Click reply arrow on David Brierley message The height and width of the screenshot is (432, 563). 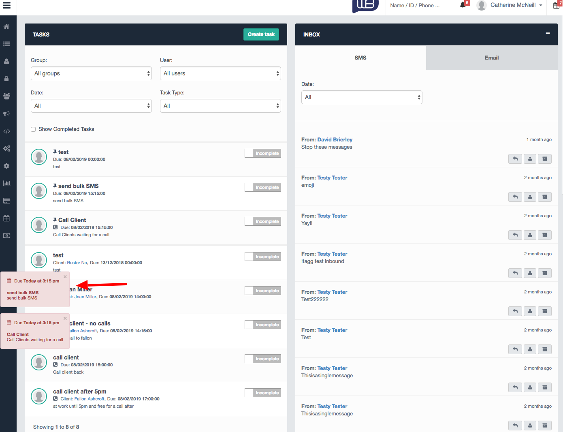point(515,159)
